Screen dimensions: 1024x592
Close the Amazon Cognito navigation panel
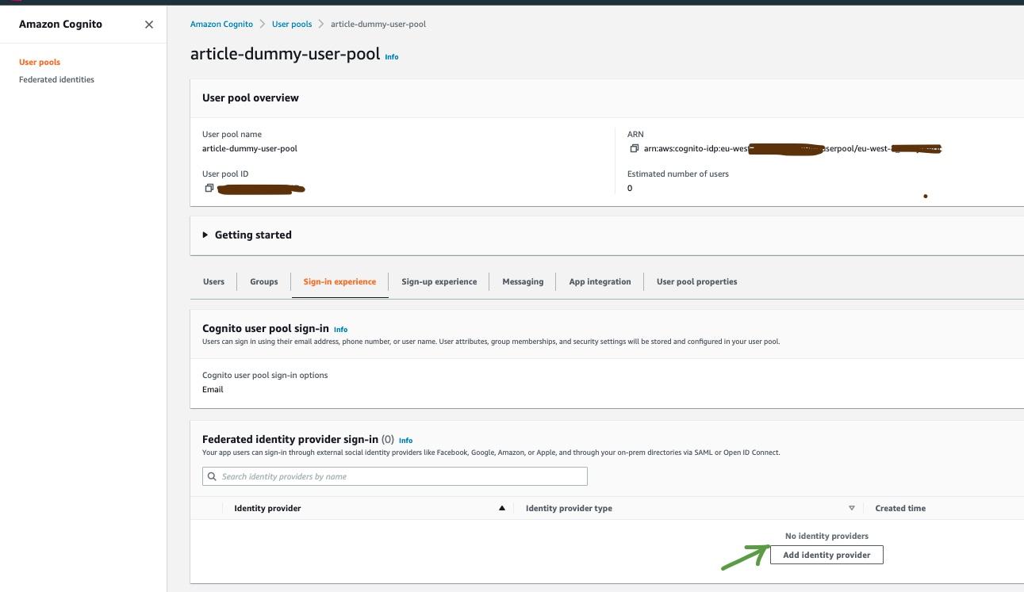[x=149, y=24]
